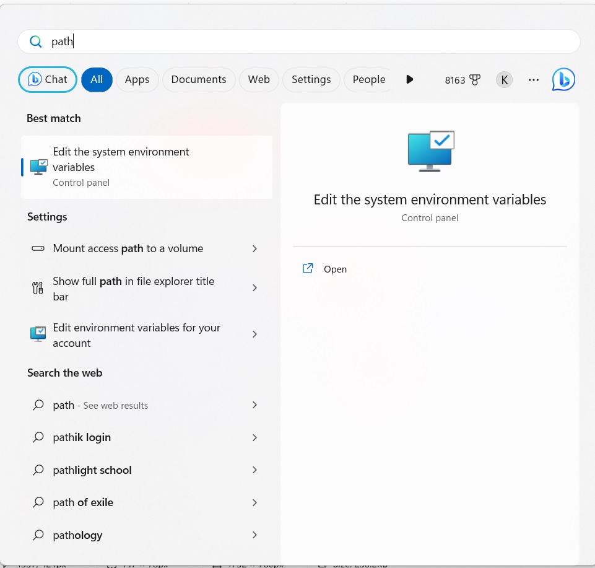
Task: Open the three-dot more options menu
Action: click(x=534, y=80)
